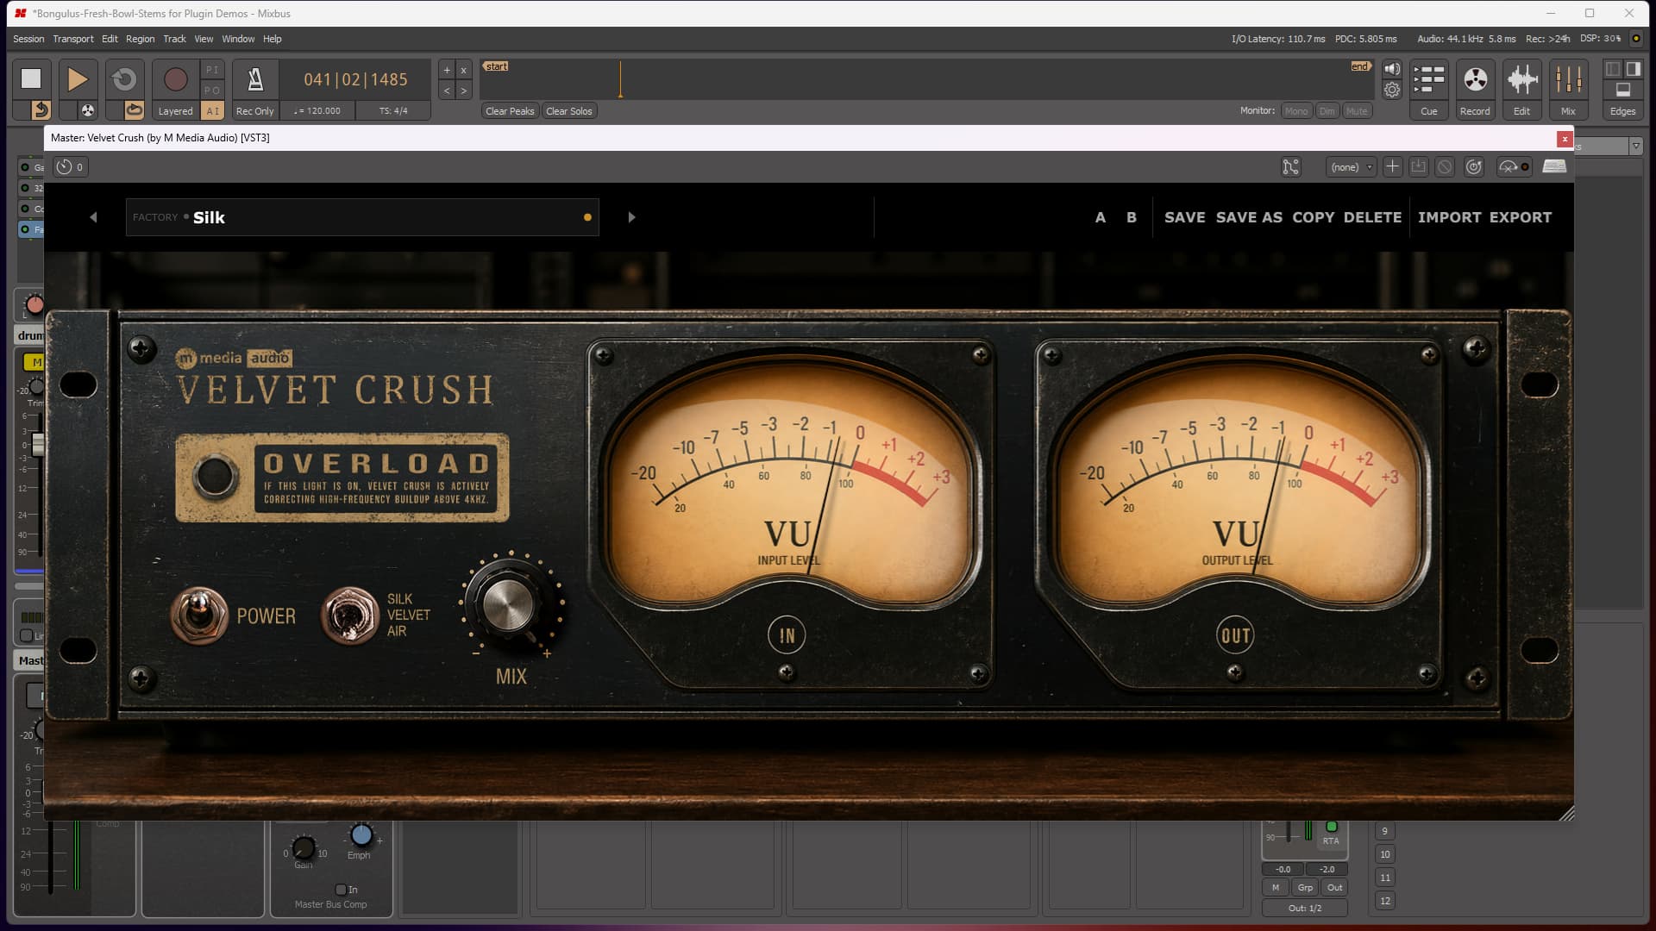Open the Track menu

pos(174,39)
